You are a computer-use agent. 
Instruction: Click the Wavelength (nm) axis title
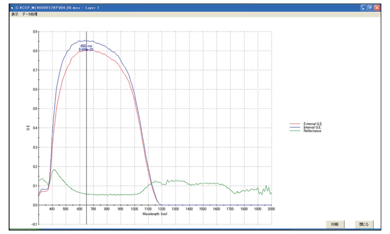pos(155,214)
